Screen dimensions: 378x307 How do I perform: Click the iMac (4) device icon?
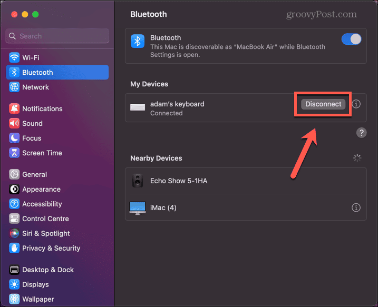[x=138, y=208]
